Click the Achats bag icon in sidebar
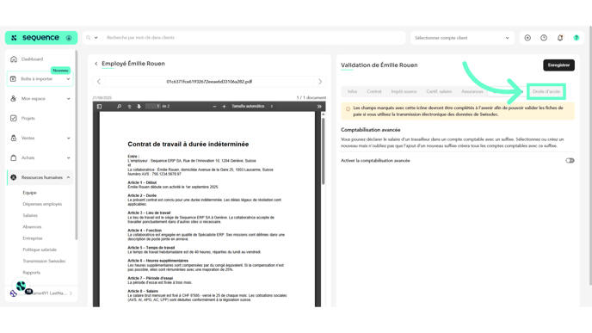 14,157
